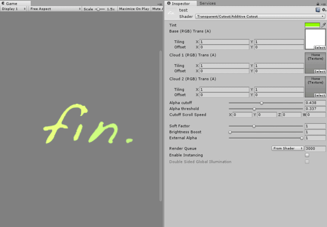Screen dimensions: 327x227
Task: Click the Tint eyedropper icon
Action: pyautogui.click(x=323, y=25)
